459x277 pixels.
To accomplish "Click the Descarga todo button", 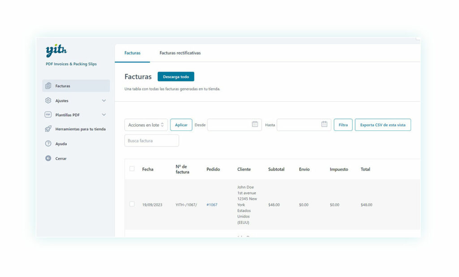I will click(176, 76).
